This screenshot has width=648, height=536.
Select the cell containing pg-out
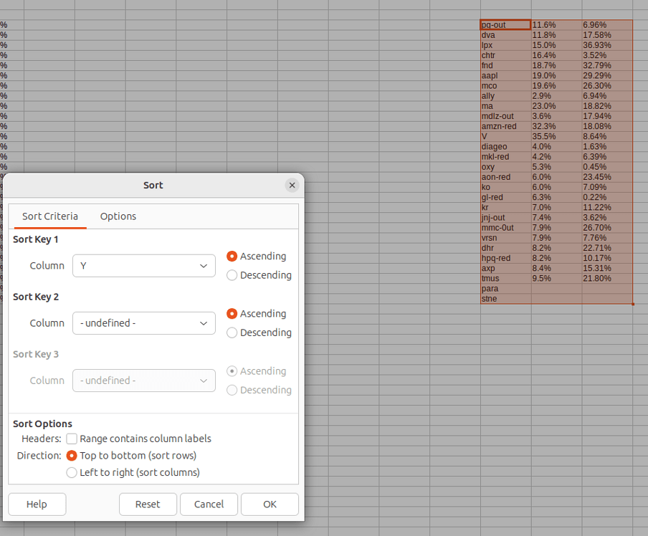pos(506,25)
